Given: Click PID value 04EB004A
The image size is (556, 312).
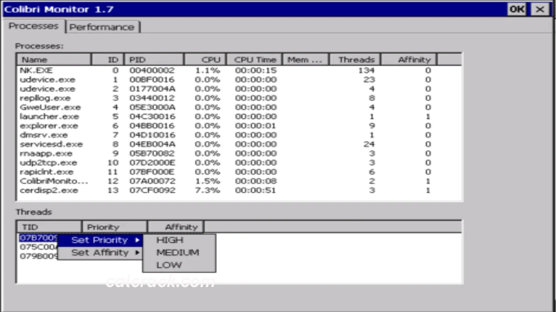Looking at the screenshot, I should (x=152, y=144).
